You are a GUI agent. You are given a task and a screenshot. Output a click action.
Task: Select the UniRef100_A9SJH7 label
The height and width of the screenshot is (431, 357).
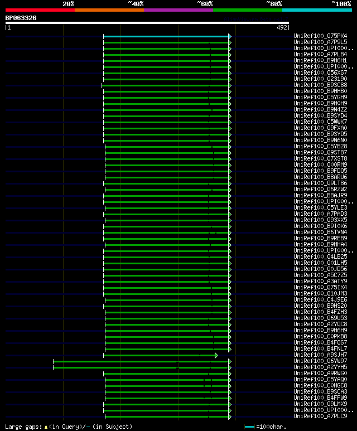[320, 355]
